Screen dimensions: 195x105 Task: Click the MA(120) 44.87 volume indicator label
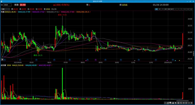click(45, 65)
